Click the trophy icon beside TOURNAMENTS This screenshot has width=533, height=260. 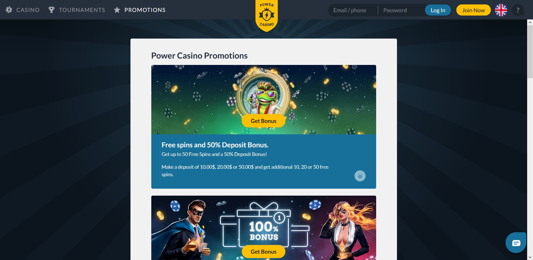[x=51, y=10]
